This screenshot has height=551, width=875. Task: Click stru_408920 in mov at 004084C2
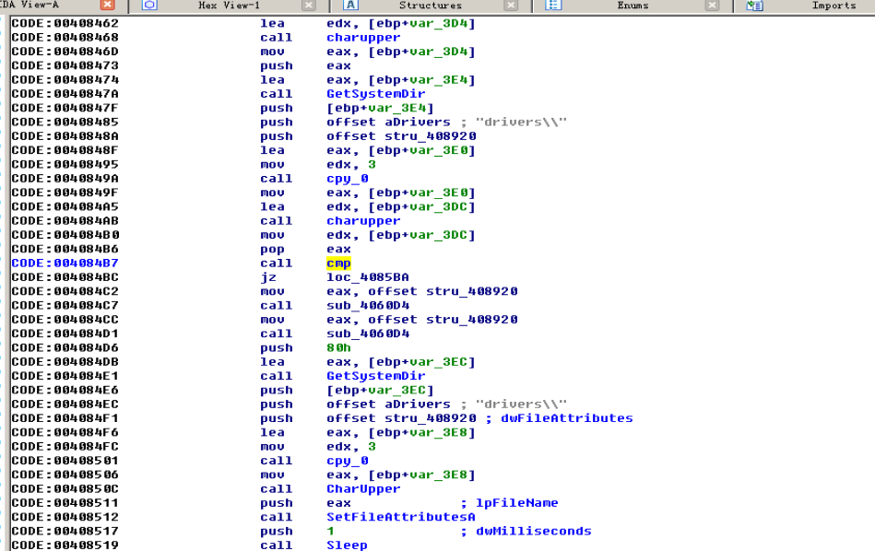click(x=471, y=292)
